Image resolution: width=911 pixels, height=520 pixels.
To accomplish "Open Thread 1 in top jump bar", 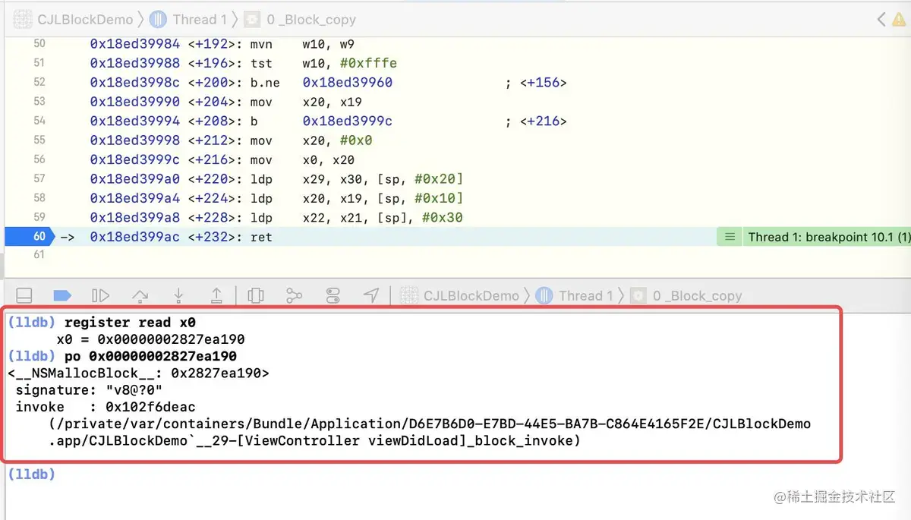I will click(188, 19).
